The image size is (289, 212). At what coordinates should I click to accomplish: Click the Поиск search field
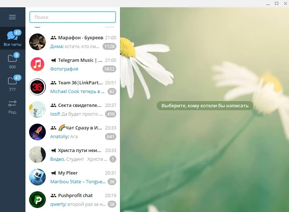point(73,17)
